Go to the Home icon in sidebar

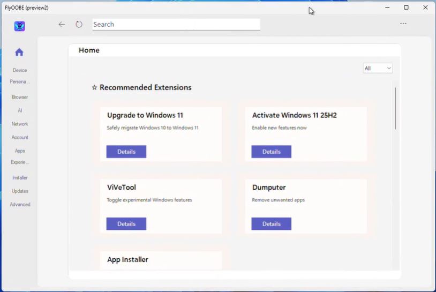click(x=19, y=52)
